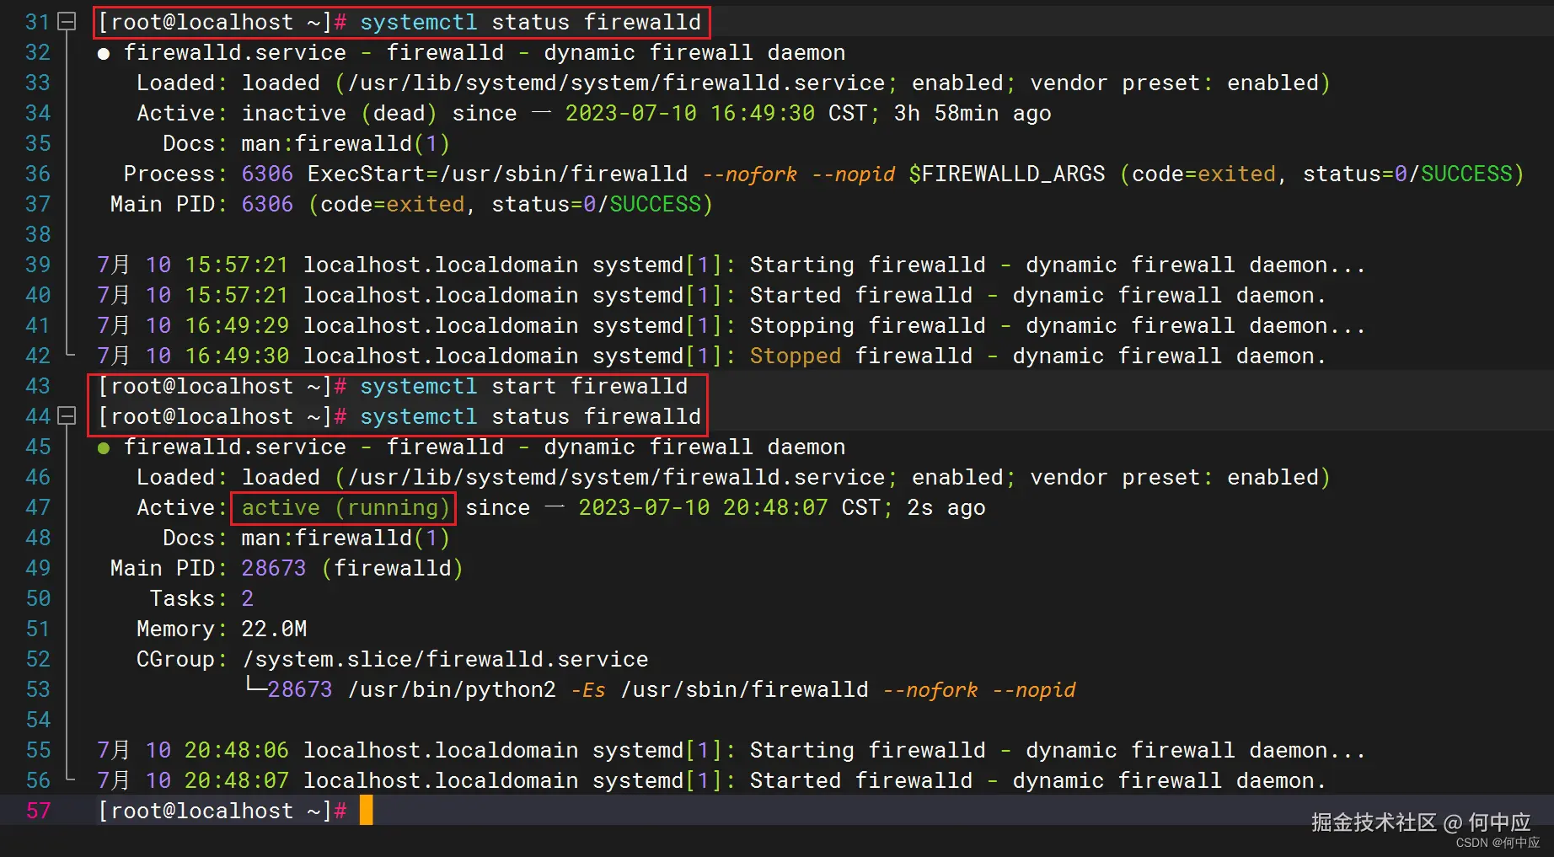
Task: Click line number 38 beside the blank line
Action: [x=38, y=234]
